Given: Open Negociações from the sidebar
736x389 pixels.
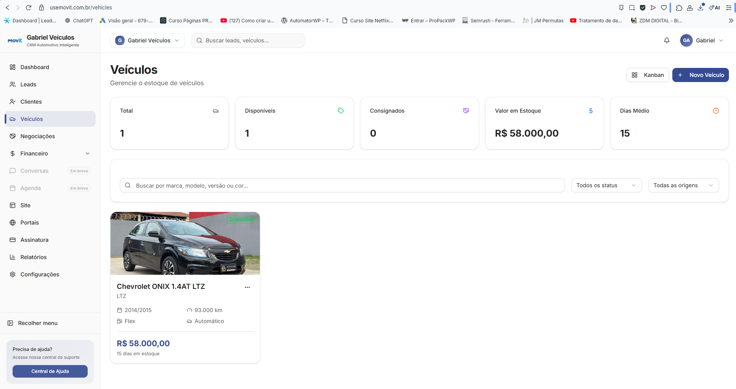Looking at the screenshot, I should click(38, 136).
